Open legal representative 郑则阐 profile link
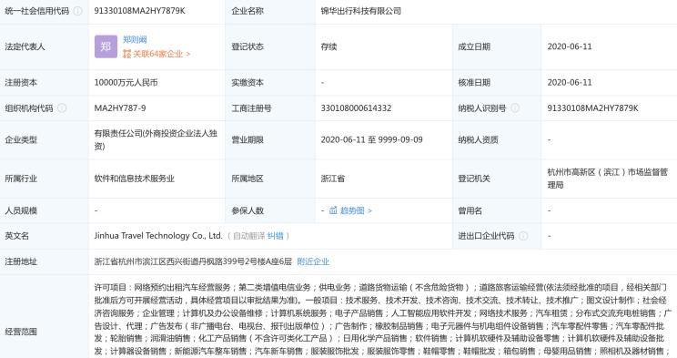 (135, 40)
